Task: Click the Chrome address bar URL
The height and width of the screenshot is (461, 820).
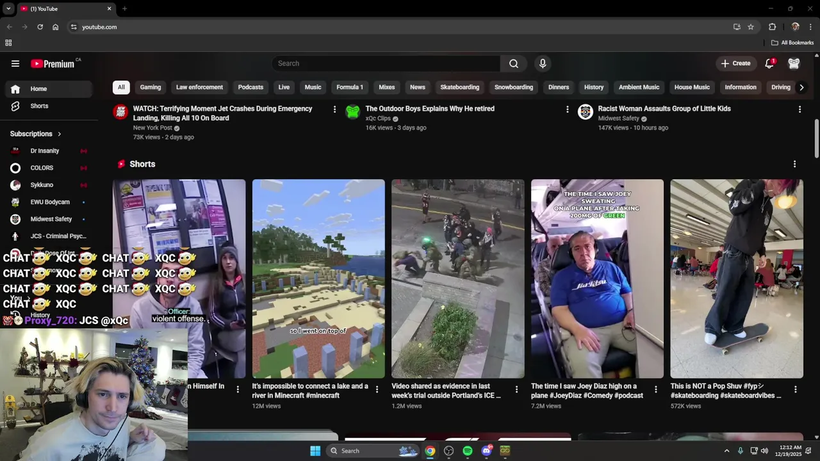Action: point(99,27)
